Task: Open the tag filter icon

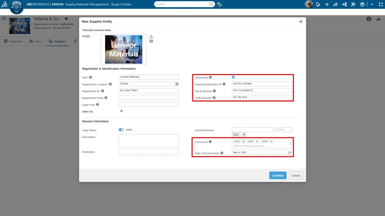Action: click(219, 4)
